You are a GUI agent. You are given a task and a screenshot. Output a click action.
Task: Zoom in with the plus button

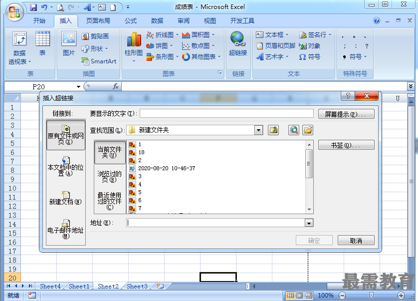[401, 296]
